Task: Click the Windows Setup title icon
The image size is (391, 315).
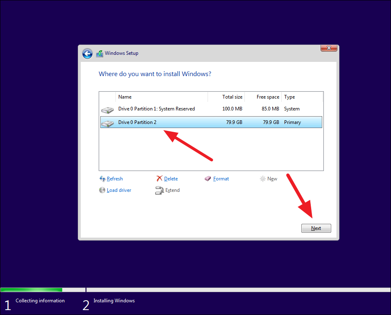Action: [99, 53]
